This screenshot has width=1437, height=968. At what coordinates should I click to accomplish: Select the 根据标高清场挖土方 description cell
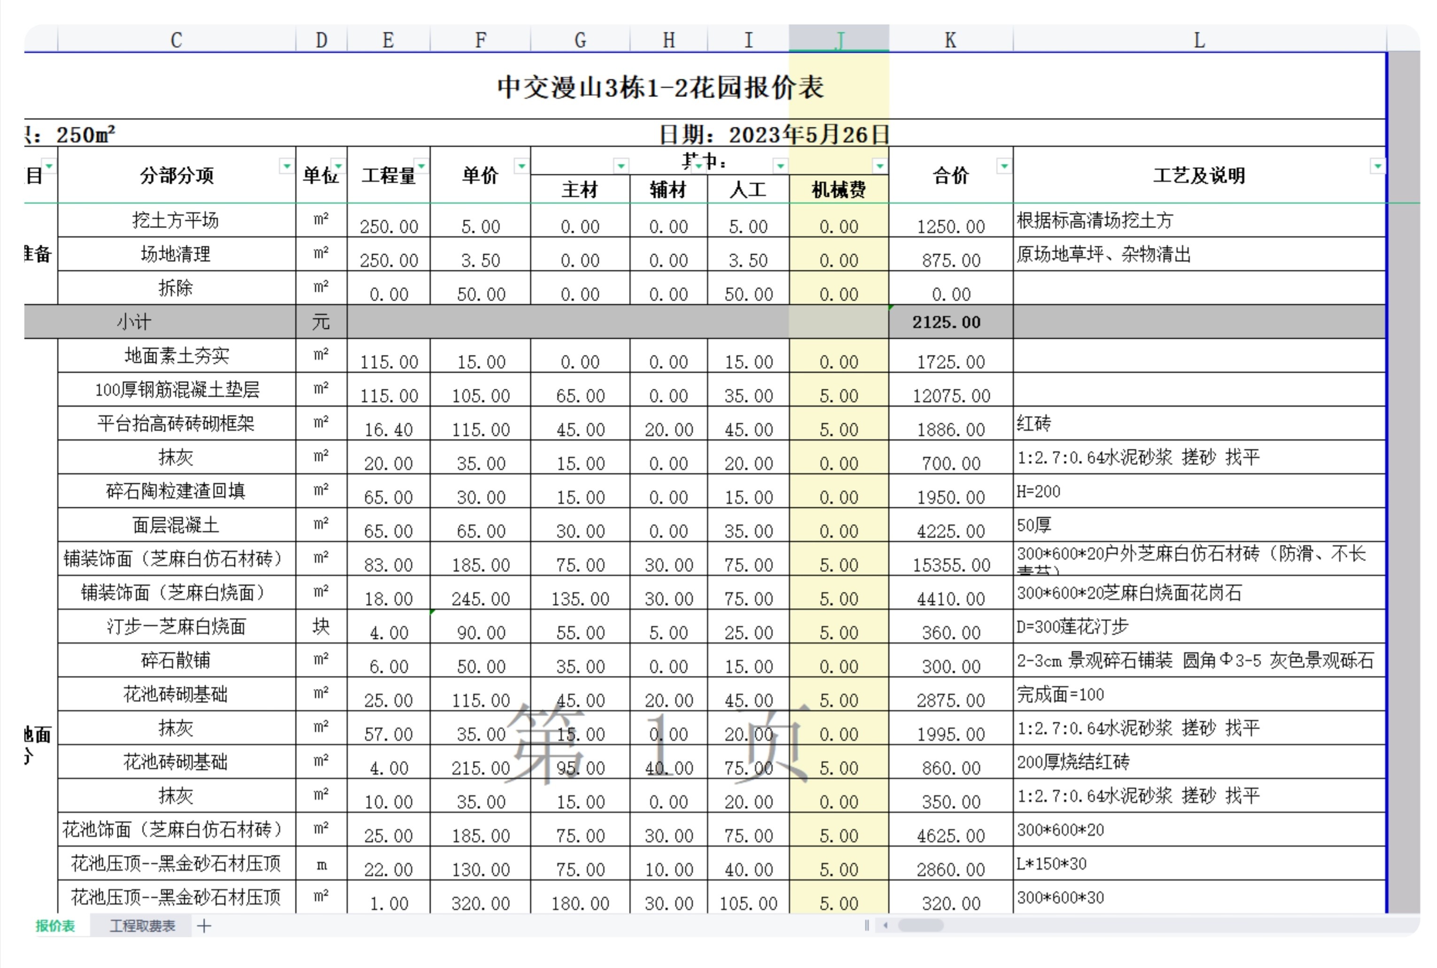(1199, 220)
